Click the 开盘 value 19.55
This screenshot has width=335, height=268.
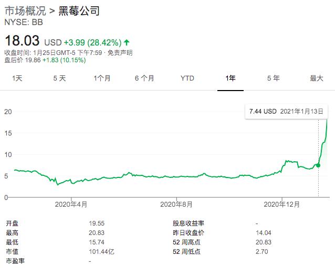coord(97,224)
